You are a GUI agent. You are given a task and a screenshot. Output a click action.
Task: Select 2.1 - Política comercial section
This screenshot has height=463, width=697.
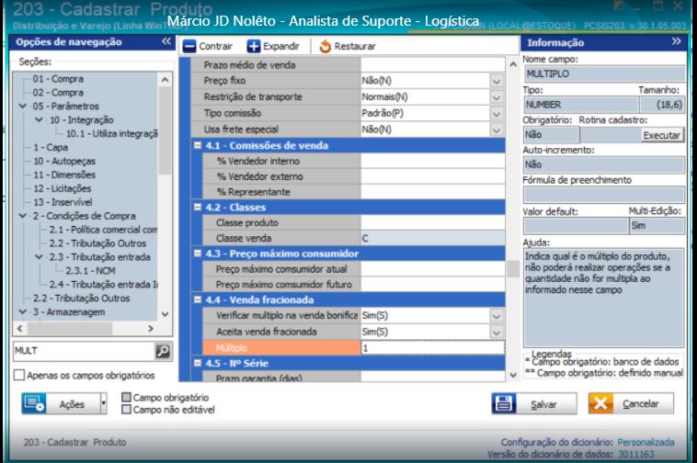103,230
